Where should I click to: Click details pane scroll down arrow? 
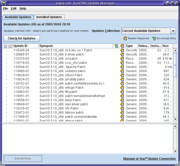[175, 151]
